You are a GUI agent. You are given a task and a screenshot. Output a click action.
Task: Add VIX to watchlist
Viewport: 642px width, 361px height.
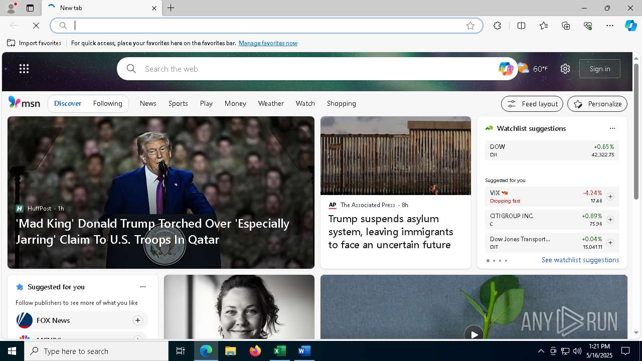click(x=610, y=197)
